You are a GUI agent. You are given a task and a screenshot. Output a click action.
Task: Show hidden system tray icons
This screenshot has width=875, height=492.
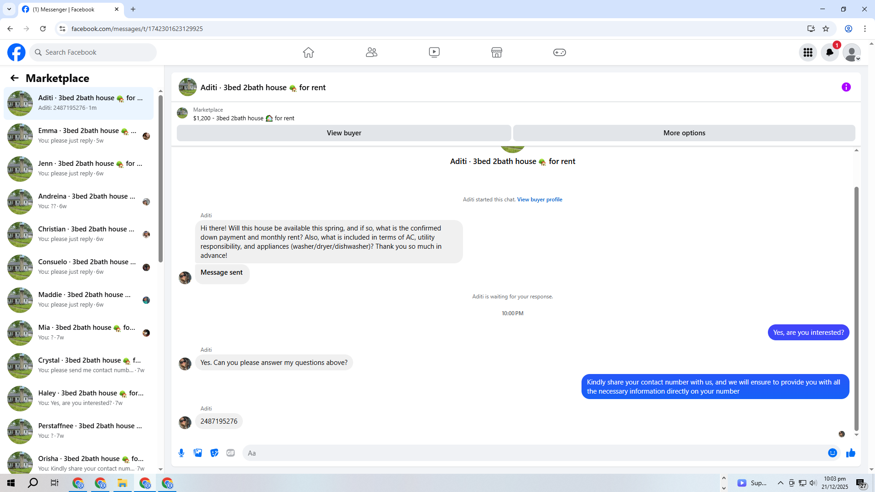(781, 483)
